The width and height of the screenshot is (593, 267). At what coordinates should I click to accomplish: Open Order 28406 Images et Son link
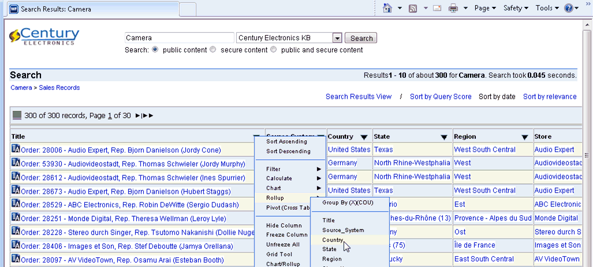click(127, 247)
